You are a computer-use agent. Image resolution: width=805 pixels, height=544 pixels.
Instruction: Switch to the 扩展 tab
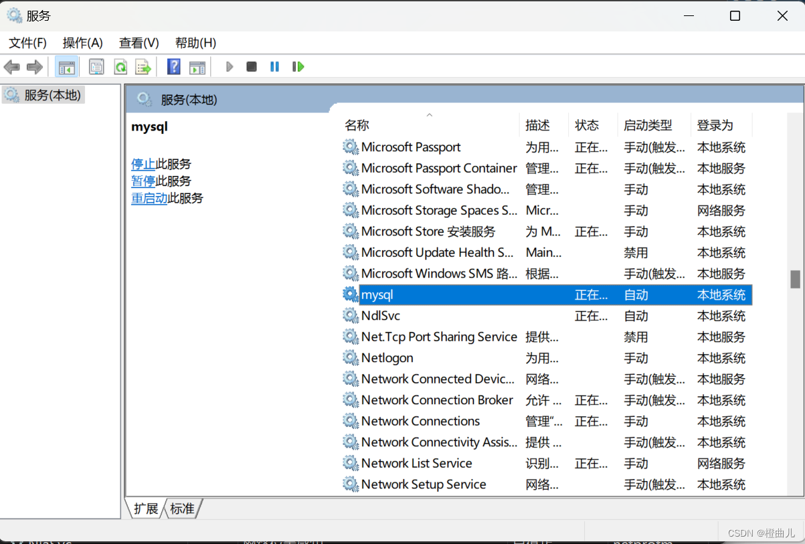click(145, 509)
